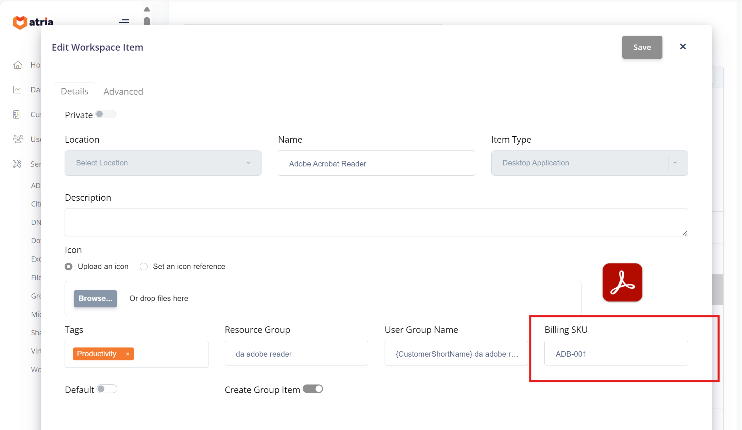This screenshot has height=430, width=742.
Task: Click Browse to upload an icon
Action: pyautogui.click(x=95, y=298)
